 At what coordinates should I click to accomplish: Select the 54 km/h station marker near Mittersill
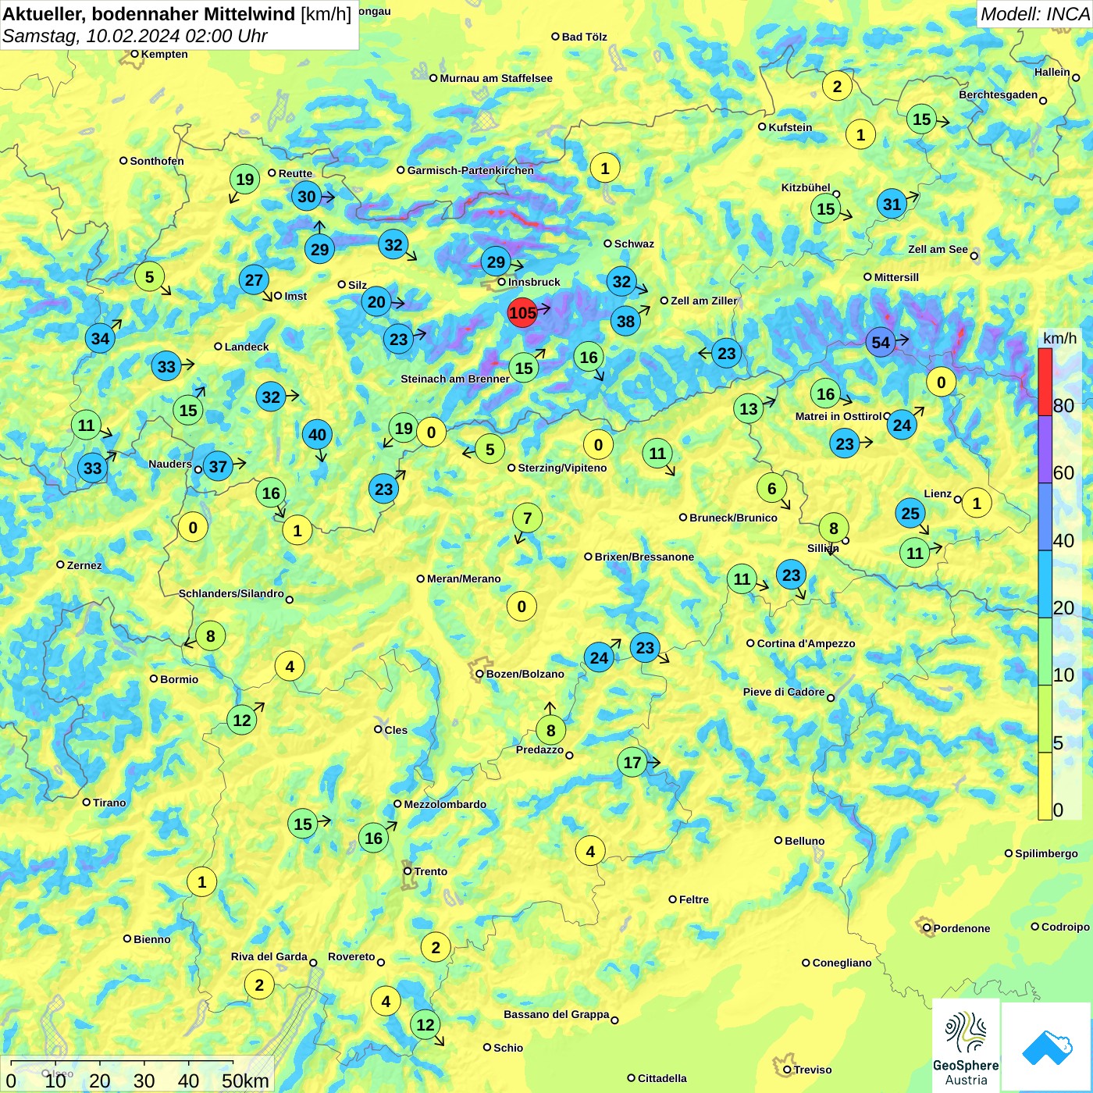click(881, 343)
